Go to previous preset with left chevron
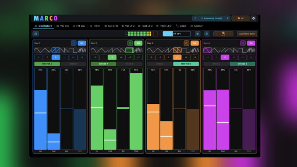This screenshot has width=297, height=167. [195, 18]
